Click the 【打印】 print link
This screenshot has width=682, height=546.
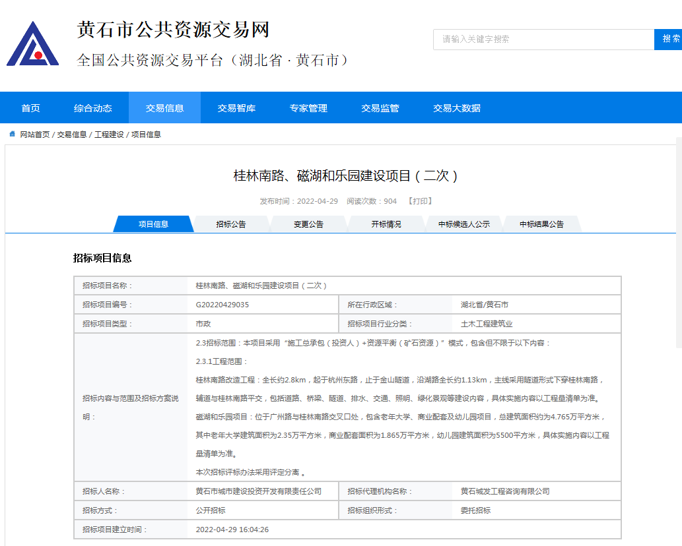point(420,201)
